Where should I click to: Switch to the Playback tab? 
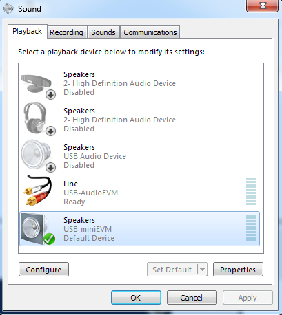[28, 31]
